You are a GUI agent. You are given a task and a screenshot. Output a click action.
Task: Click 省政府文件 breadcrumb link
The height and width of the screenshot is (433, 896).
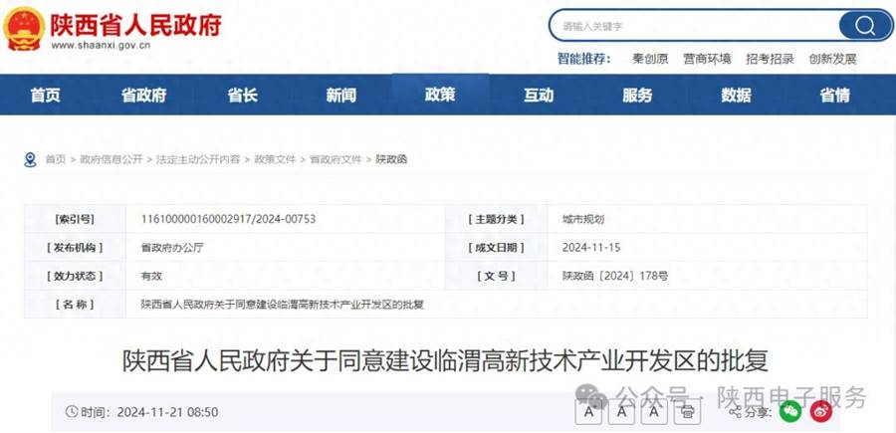336,159
